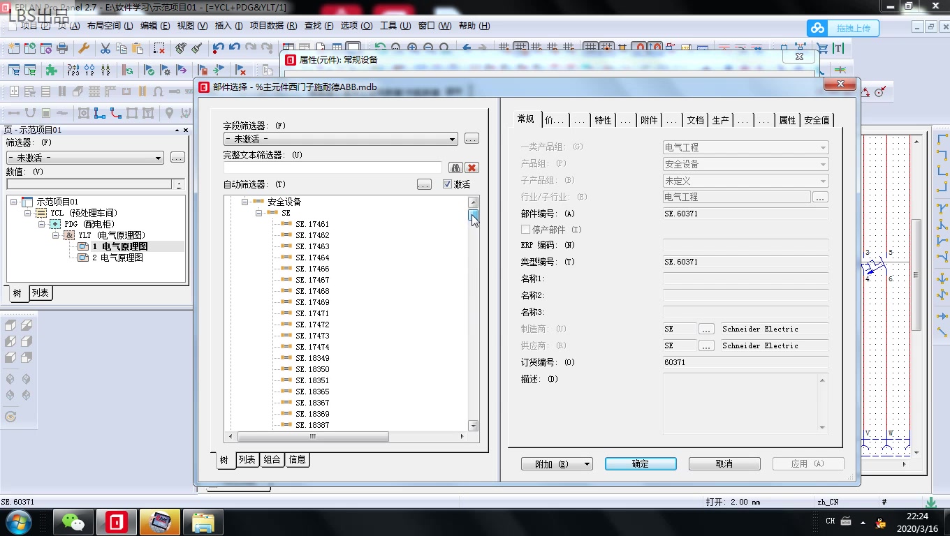950x536 pixels.
Task: Collapse the SE node in the parts tree
Action: click(x=258, y=211)
